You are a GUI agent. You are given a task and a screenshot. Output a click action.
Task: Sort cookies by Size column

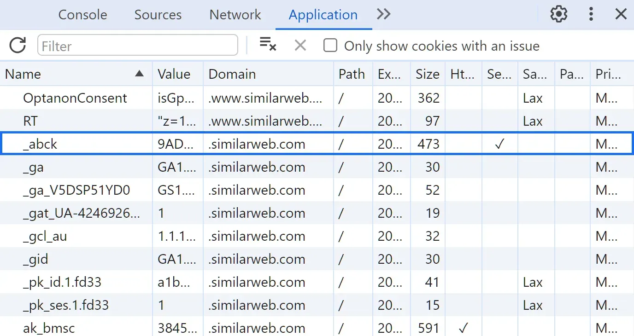(x=427, y=74)
